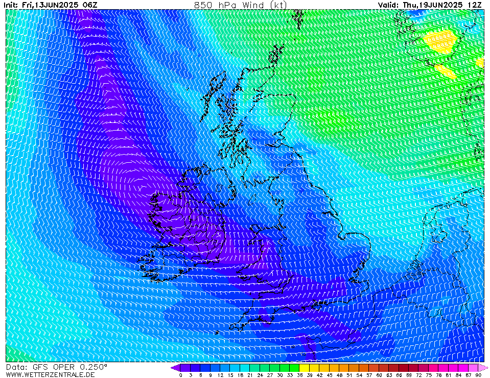The image size is (490, 378).
Task: Click the '0' legend scale label
Action: pyautogui.click(x=181, y=375)
